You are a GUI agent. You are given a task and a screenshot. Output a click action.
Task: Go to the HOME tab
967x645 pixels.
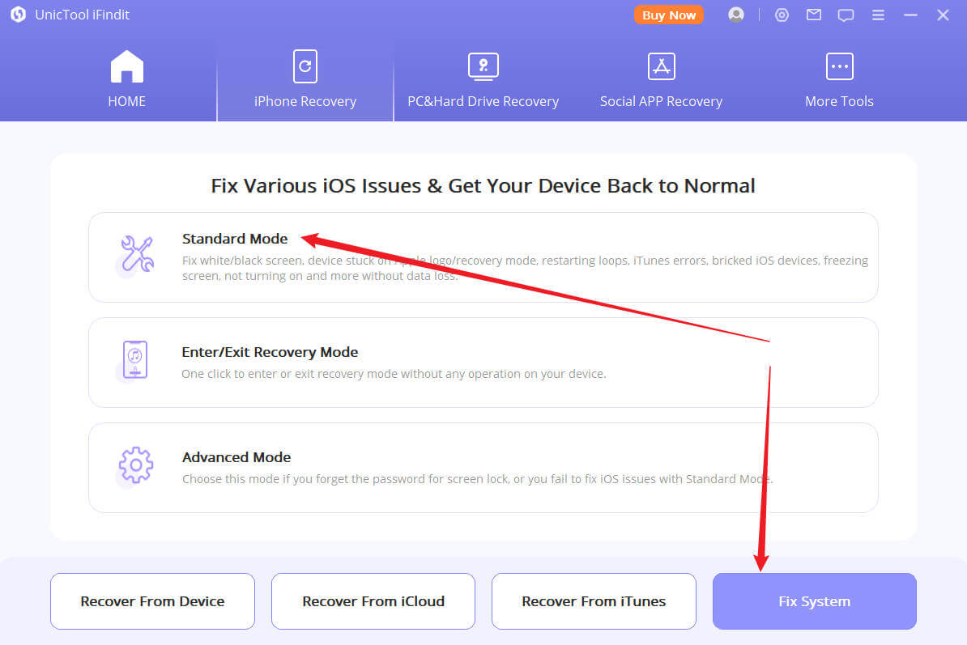(127, 80)
